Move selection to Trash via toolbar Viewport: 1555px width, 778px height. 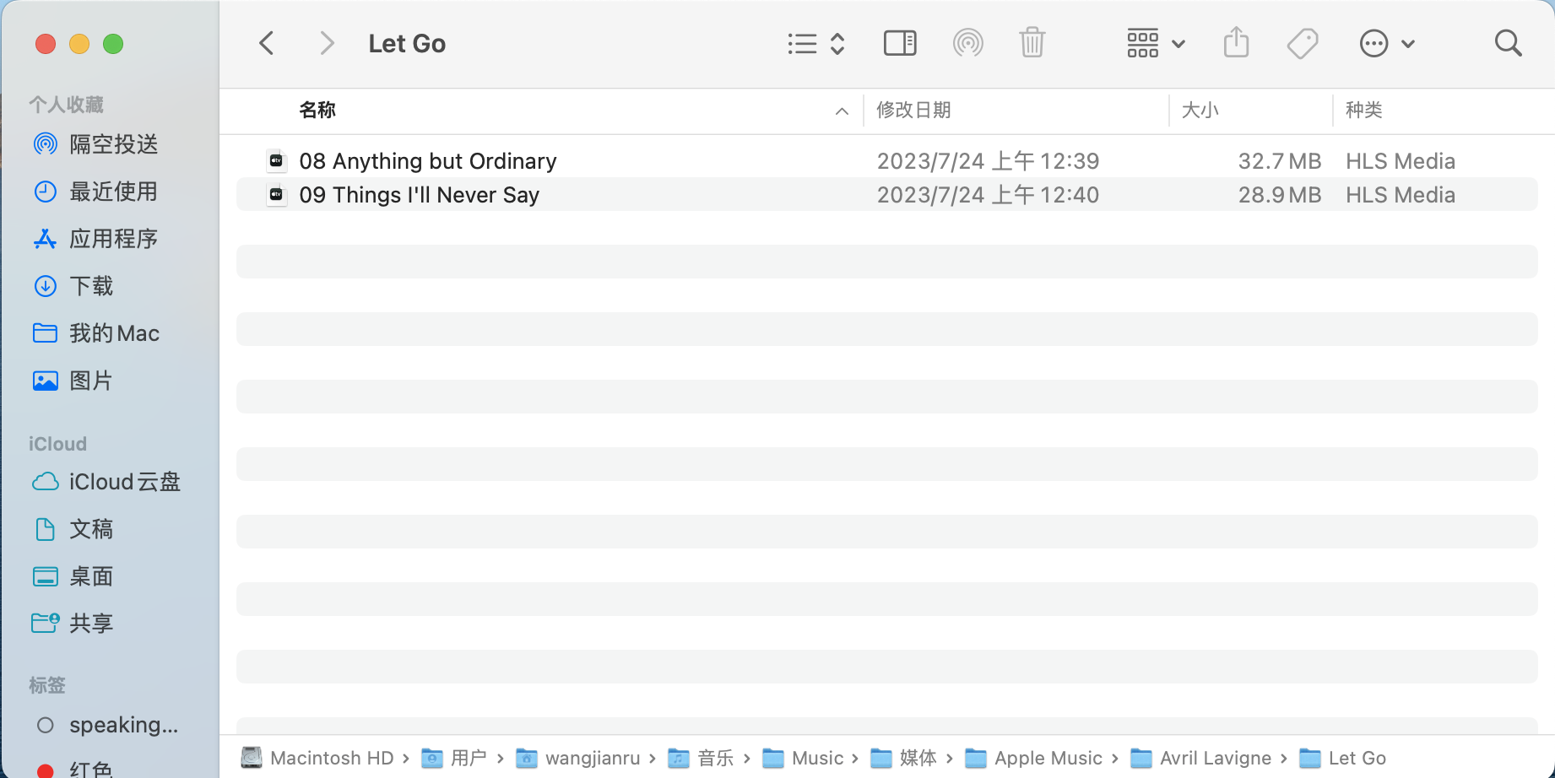(1032, 43)
